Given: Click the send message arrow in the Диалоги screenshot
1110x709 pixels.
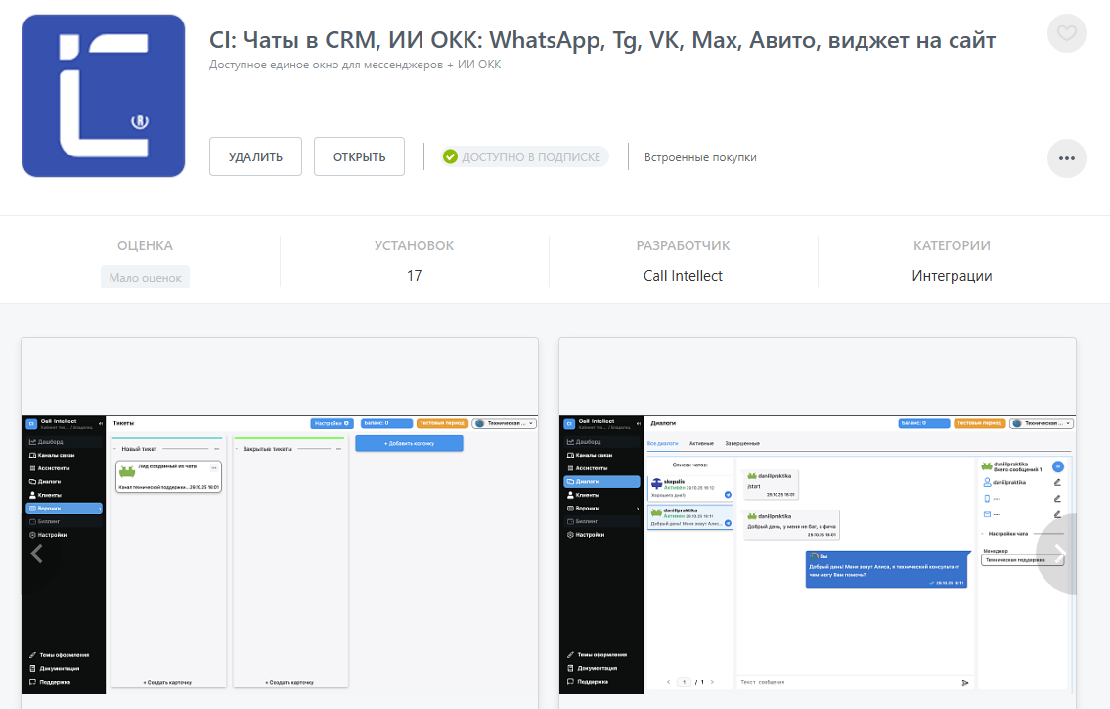Looking at the screenshot, I should (965, 682).
